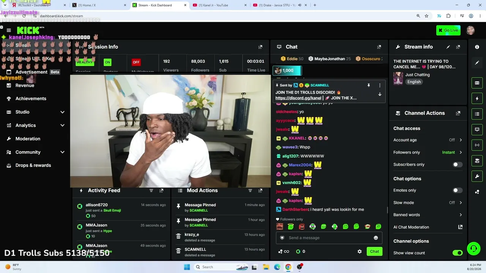The image size is (486, 273).
Task: Switch to the Home / X browser tab
Action: [98, 5]
